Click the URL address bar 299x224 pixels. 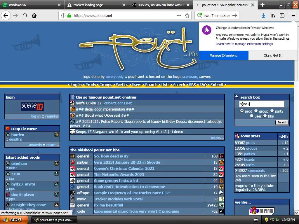pos(125,16)
